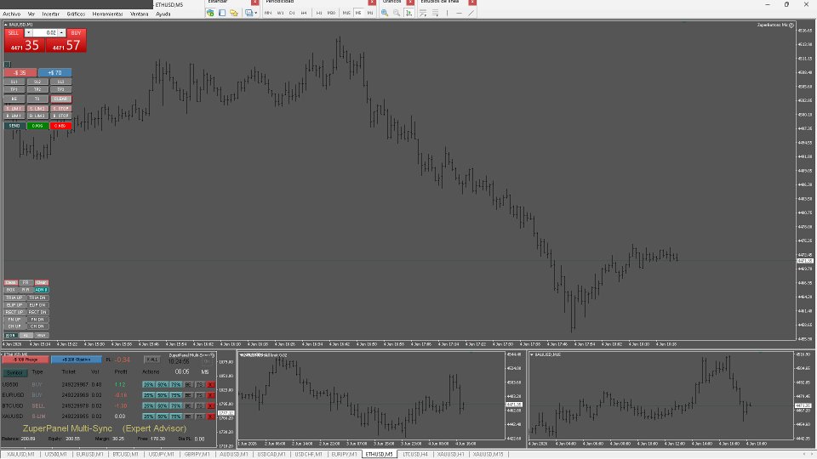Click the XAUUSD,M15 mini chart at bottom right
Viewport: 817px width, 459px height.
(x=660, y=396)
